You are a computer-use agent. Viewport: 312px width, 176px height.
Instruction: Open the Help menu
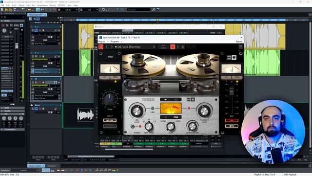click(x=76, y=5)
